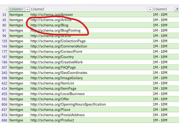Open the Column1 filter dropdown
179x123 pixels.
(x=27, y=9)
